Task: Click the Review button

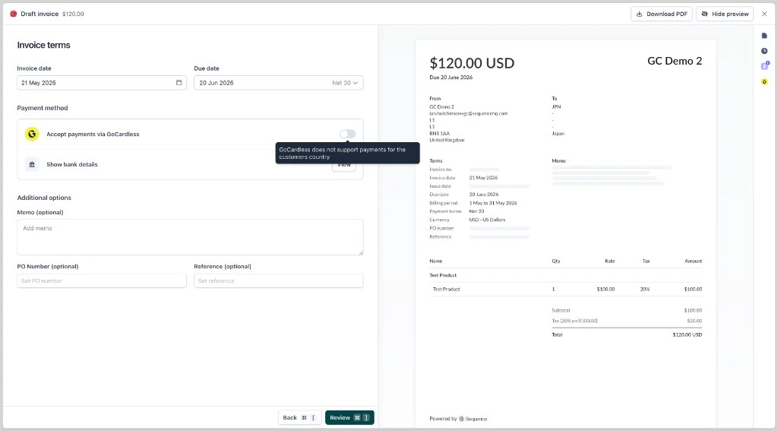Action: (x=349, y=417)
